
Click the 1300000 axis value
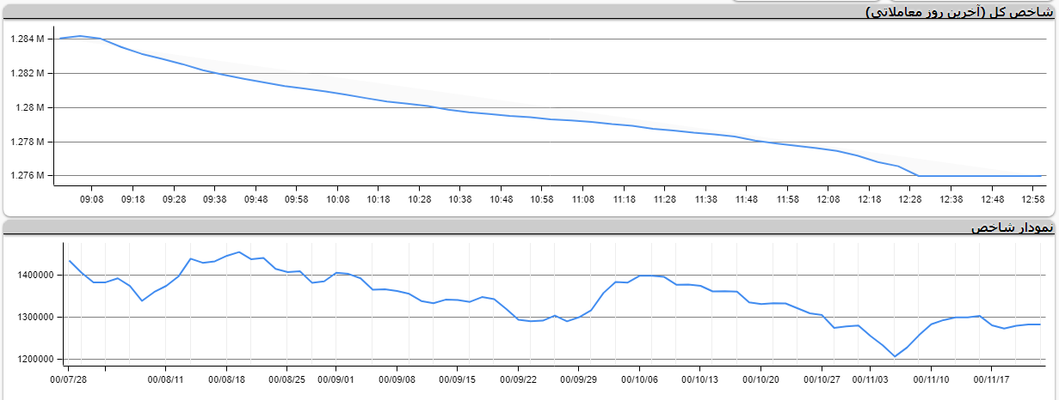[x=36, y=318]
